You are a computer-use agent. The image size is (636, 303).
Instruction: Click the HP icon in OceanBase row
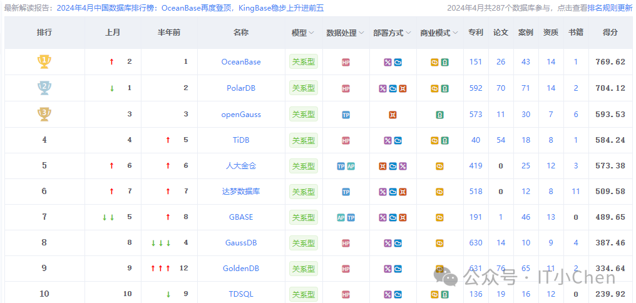coord(346,63)
